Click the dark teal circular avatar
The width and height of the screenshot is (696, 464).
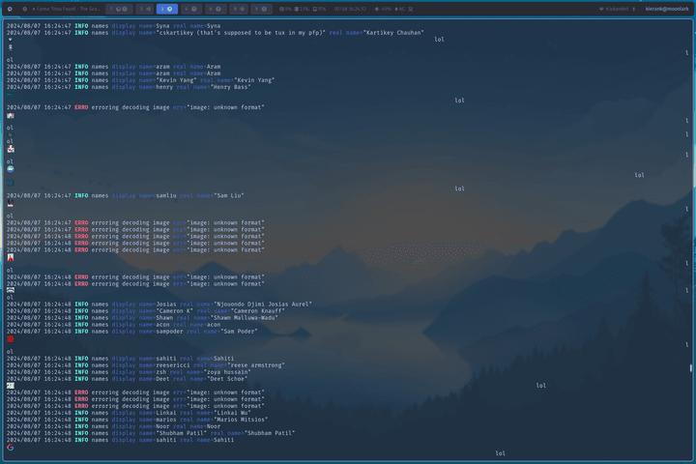(x=10, y=182)
